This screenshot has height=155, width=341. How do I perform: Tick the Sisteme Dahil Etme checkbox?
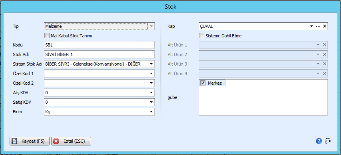[x=201, y=36]
